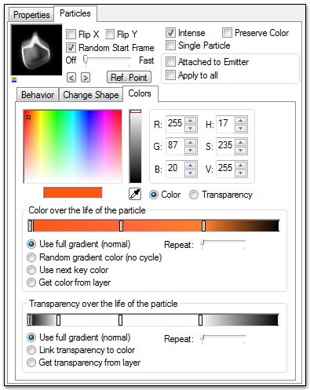Click the small rainbow color icon below the thumbnail
Viewport: 310px width, 390px height.
click(14, 80)
